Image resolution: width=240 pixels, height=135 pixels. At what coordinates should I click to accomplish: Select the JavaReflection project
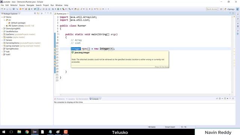[x=11, y=31]
